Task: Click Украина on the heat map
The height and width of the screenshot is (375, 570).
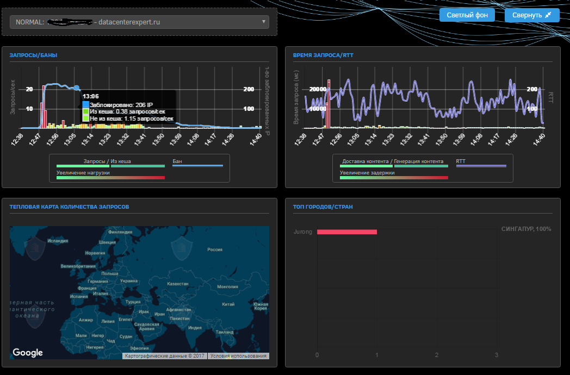Action: coord(129,281)
